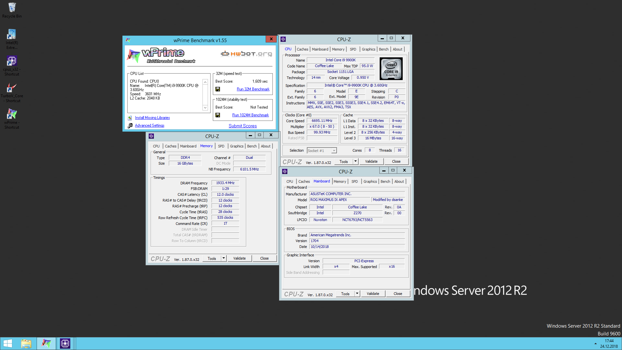Click wPrime window title bar icon

click(128, 40)
